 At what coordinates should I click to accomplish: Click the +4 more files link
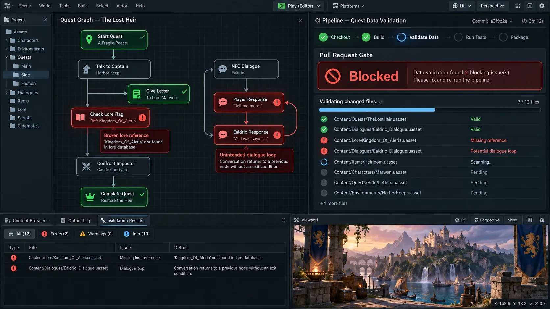pyautogui.click(x=334, y=203)
